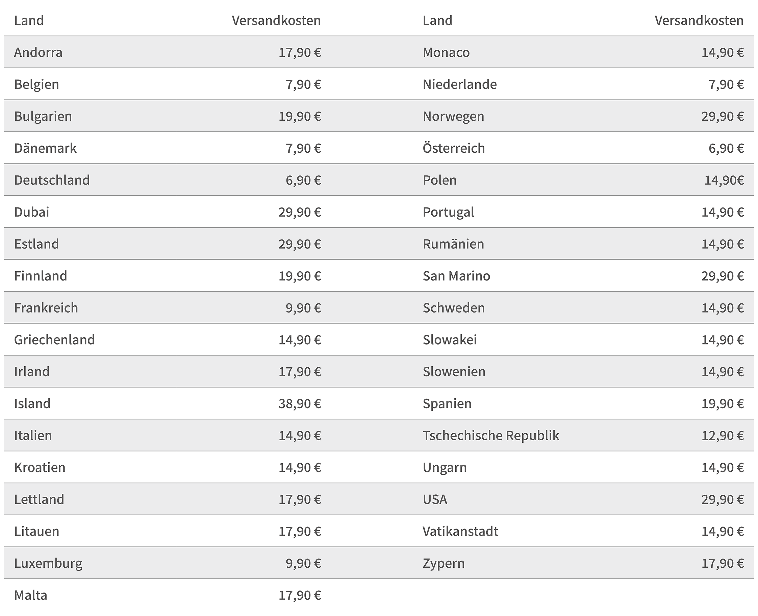Click the Andorra country cell
Image resolution: width=758 pixels, height=616 pixels.
tap(38, 52)
